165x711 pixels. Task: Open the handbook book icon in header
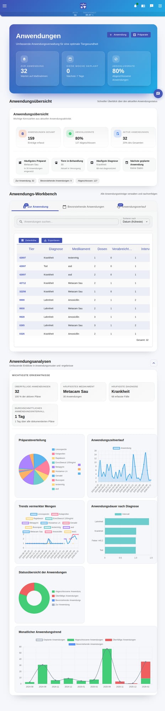[x=143, y=6]
